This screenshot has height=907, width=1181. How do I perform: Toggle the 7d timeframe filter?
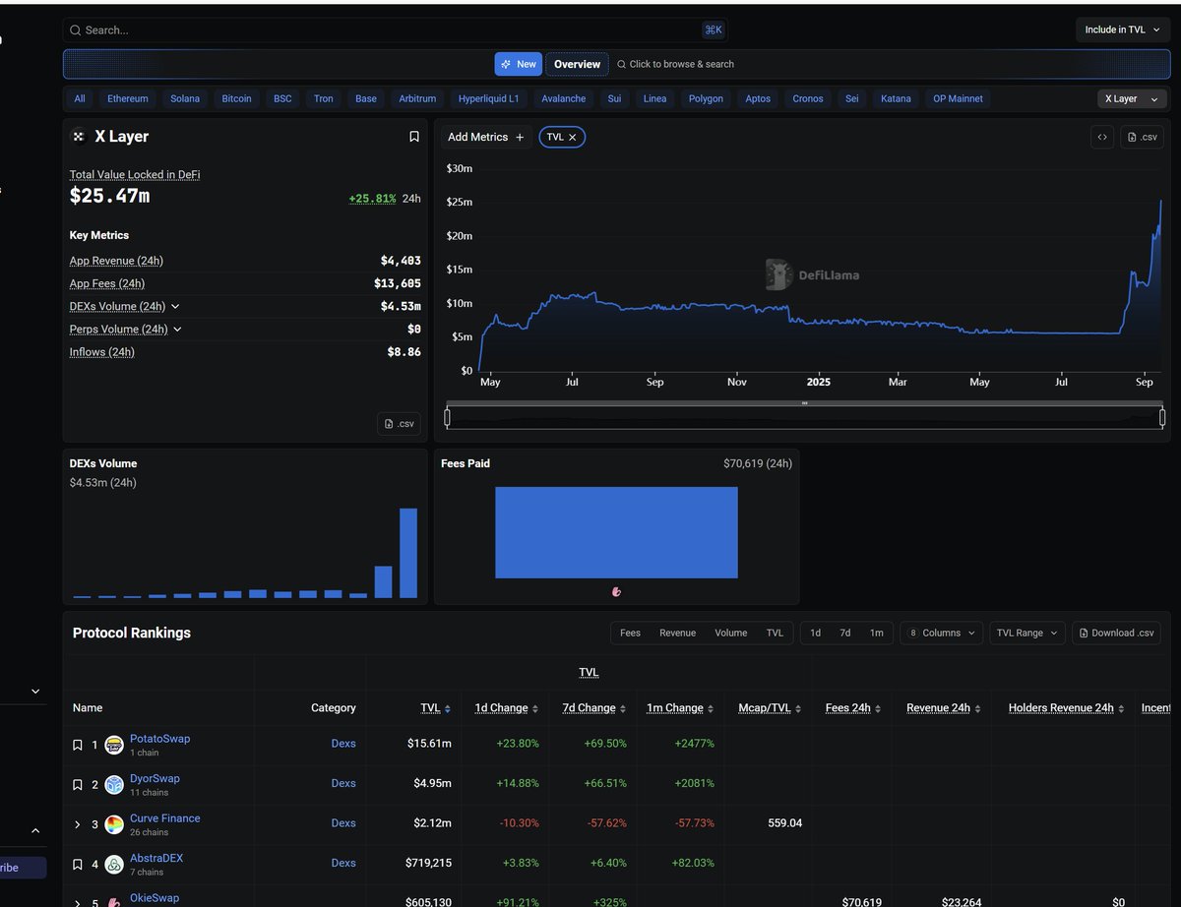[845, 633]
